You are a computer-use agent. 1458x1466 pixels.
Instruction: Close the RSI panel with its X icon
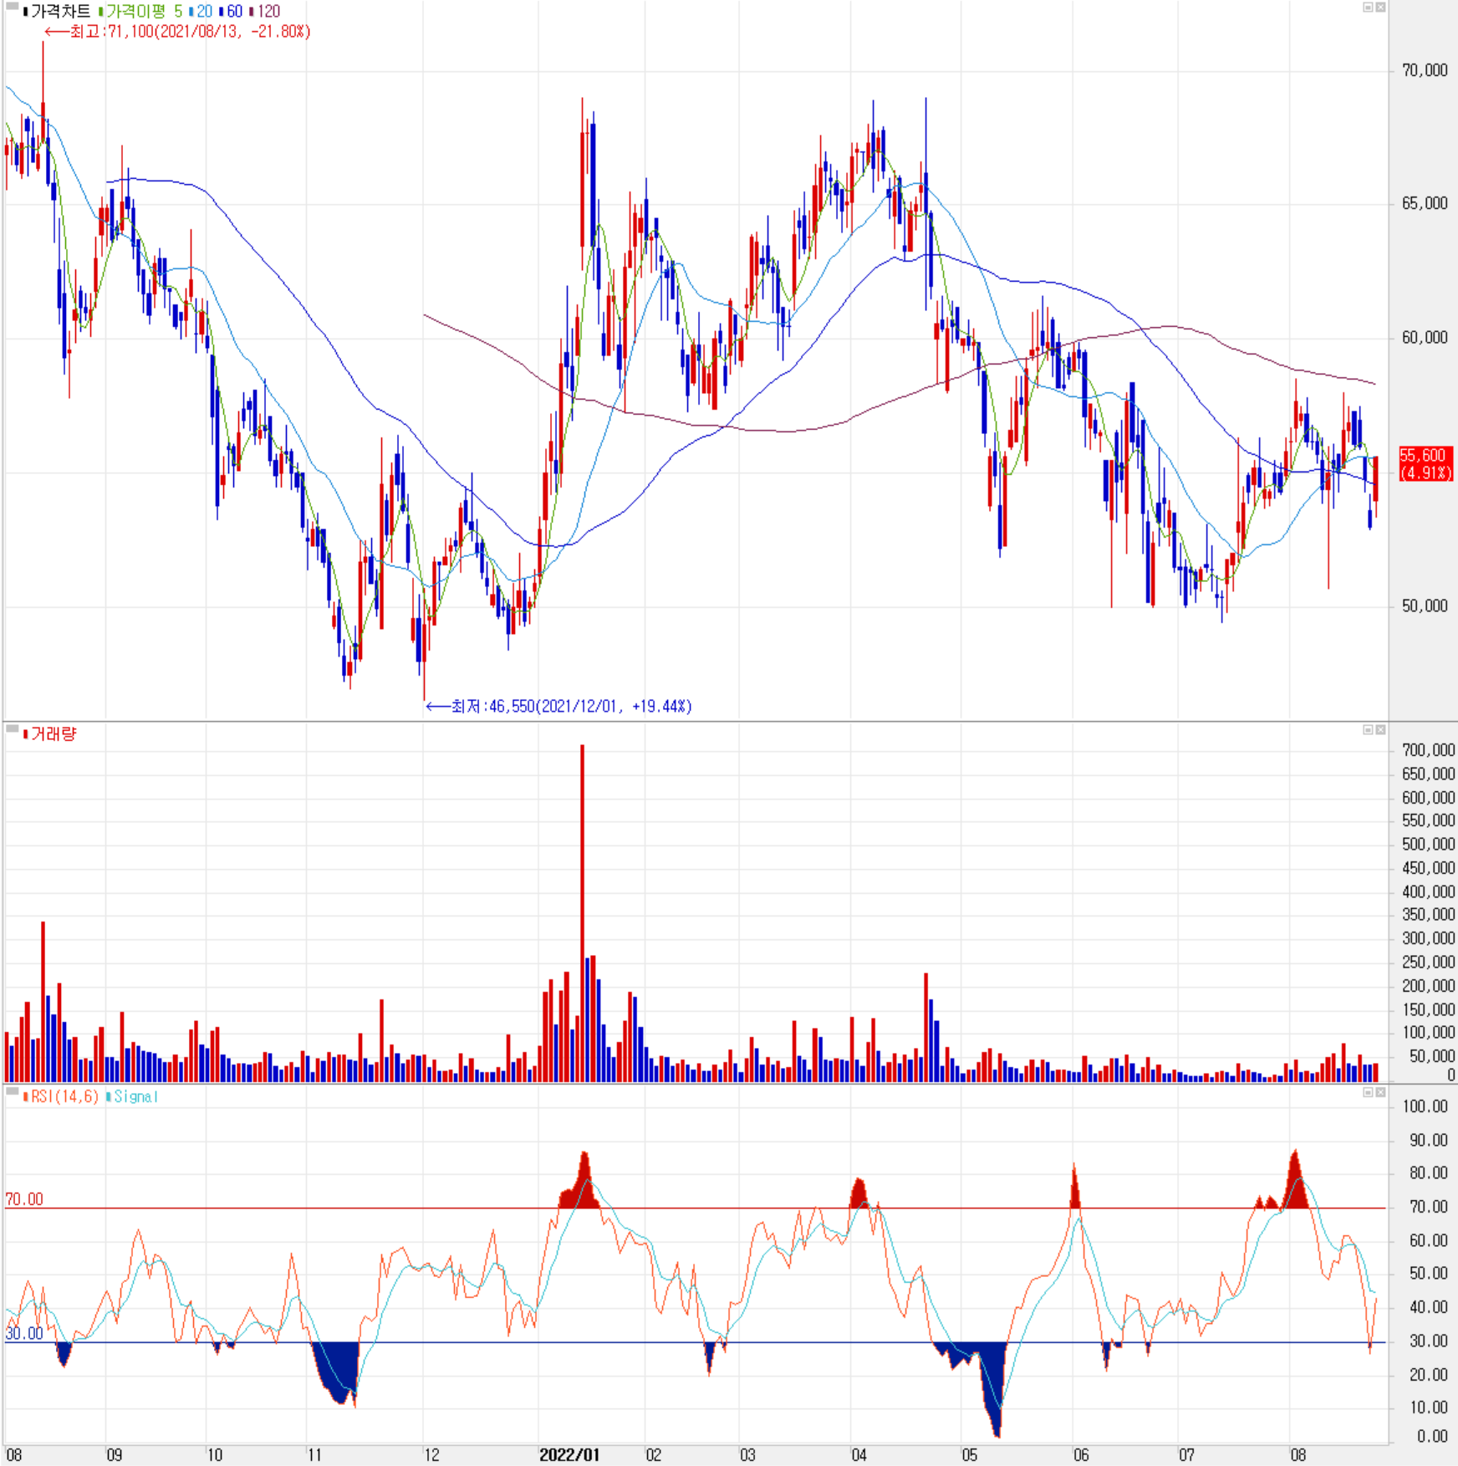[1380, 1092]
